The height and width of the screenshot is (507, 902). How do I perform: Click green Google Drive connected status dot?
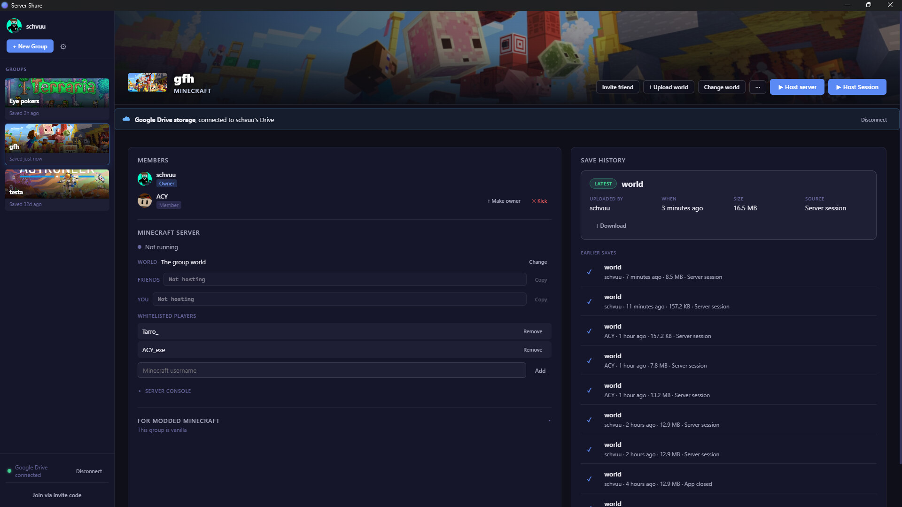click(x=9, y=471)
